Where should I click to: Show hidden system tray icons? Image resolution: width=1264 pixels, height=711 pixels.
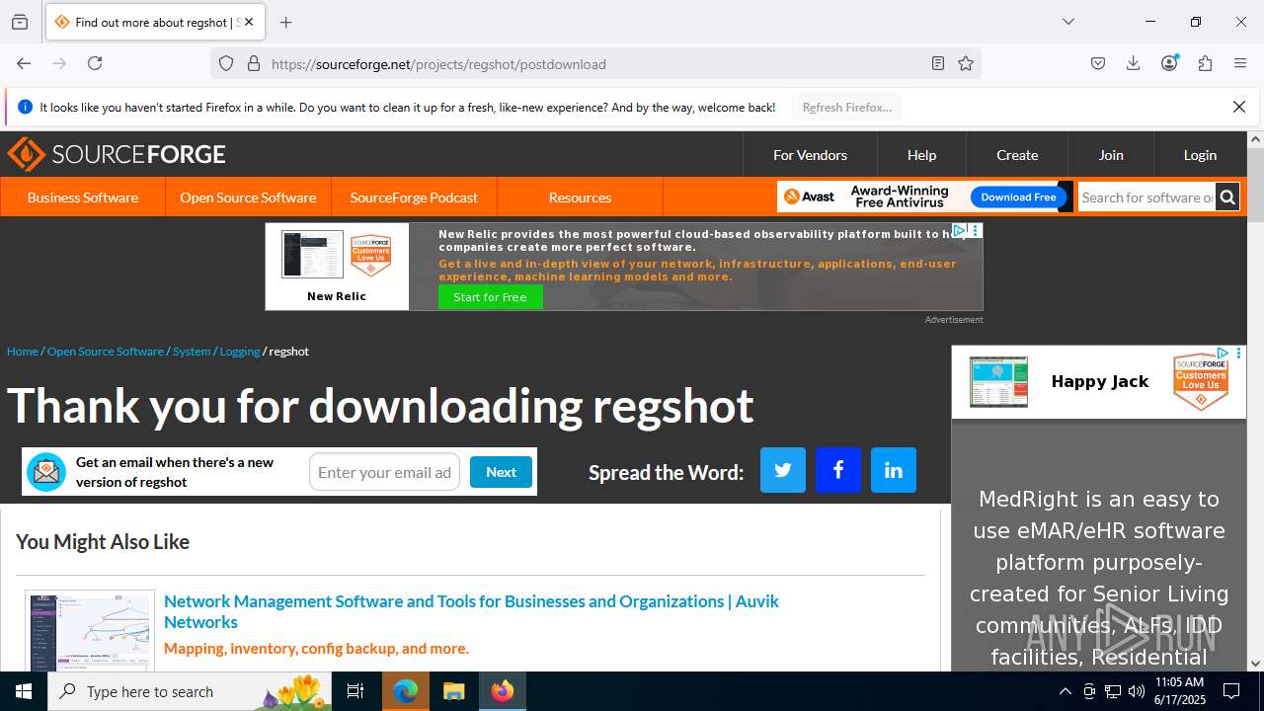point(1065,691)
